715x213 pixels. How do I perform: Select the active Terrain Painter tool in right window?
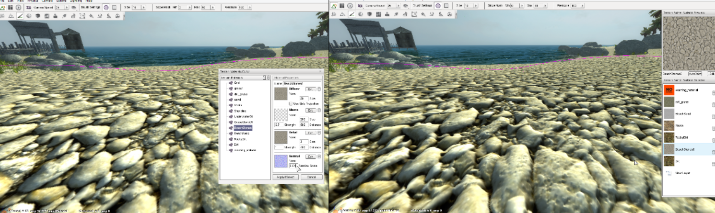coord(352,14)
